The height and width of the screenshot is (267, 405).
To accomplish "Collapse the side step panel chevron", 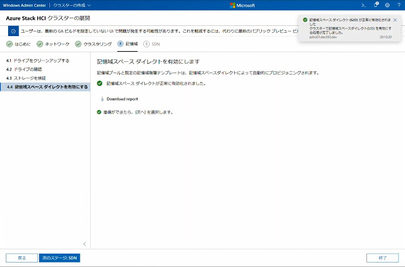I will tap(84, 244).
